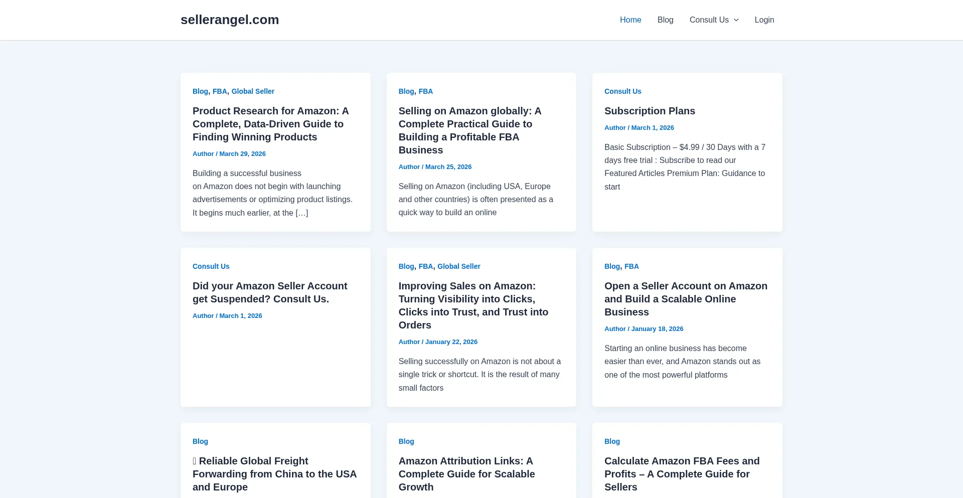Click the January 22, 2026 date
The image size is (963, 498).
[x=451, y=342]
